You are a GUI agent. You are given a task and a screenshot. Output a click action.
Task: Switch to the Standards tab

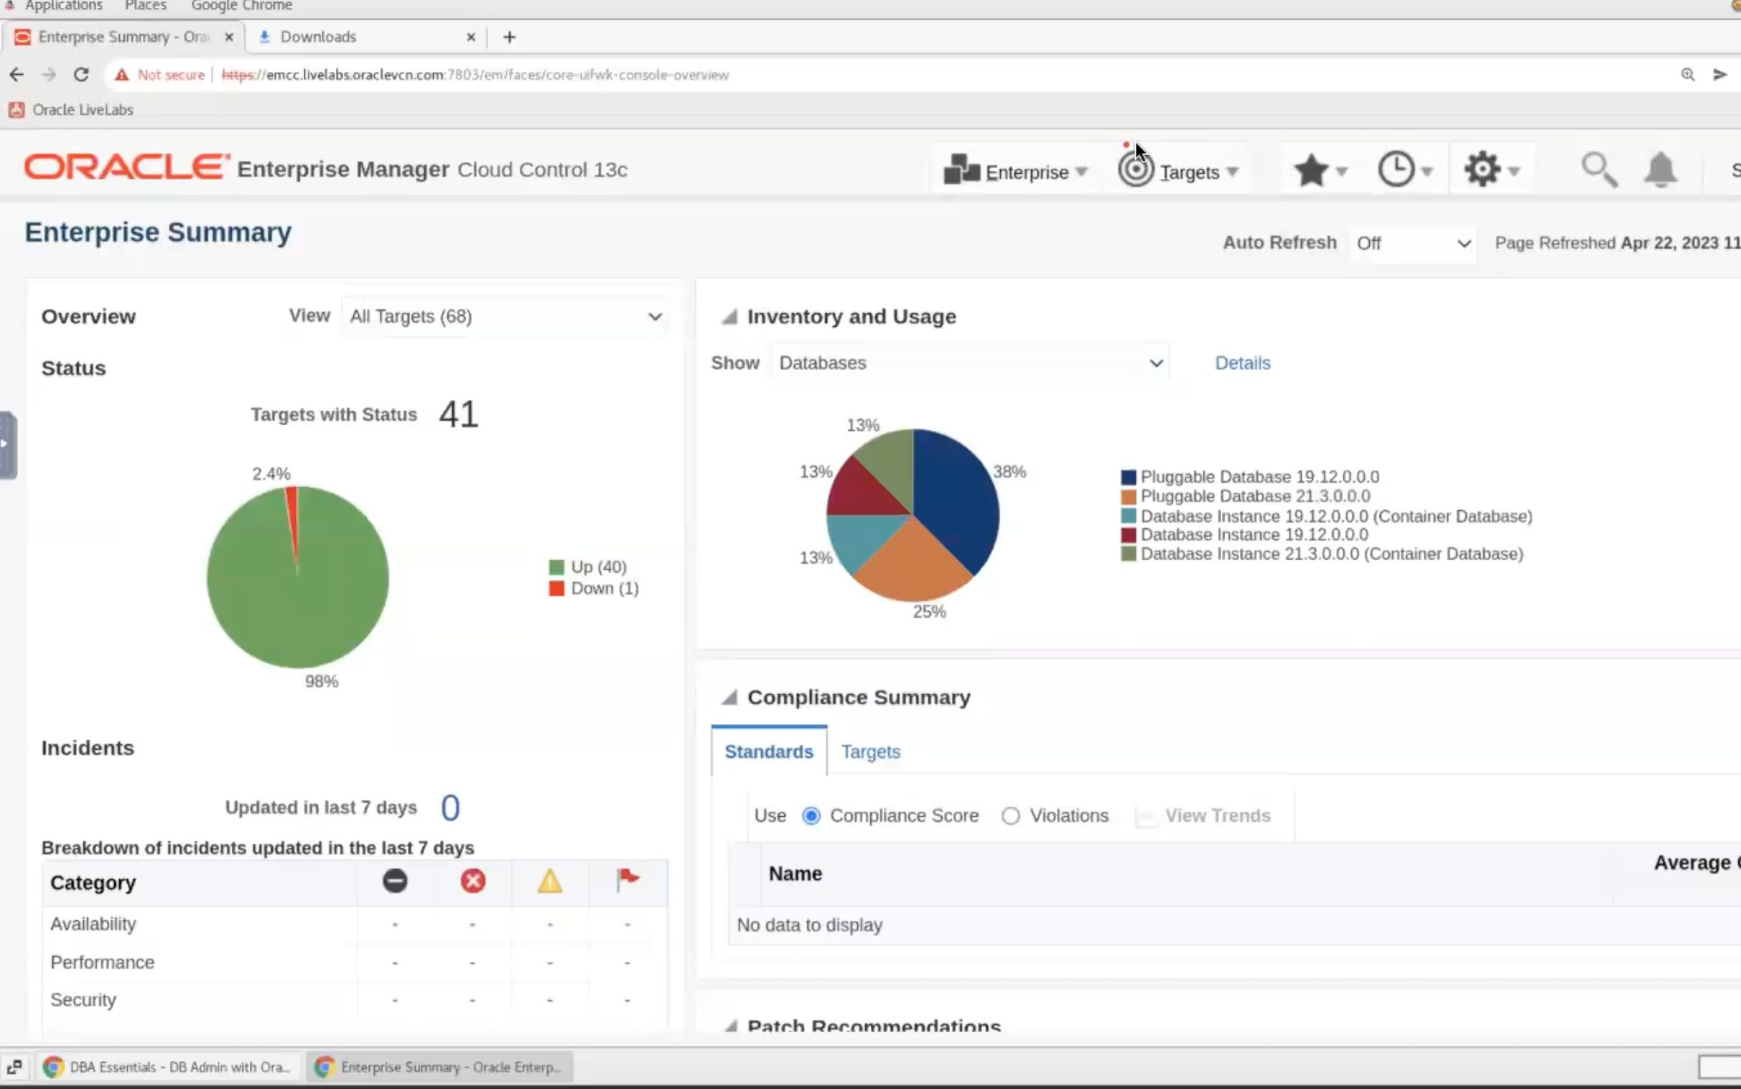(x=769, y=751)
